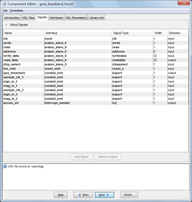Select the hw_rstn signal row

tap(96, 69)
